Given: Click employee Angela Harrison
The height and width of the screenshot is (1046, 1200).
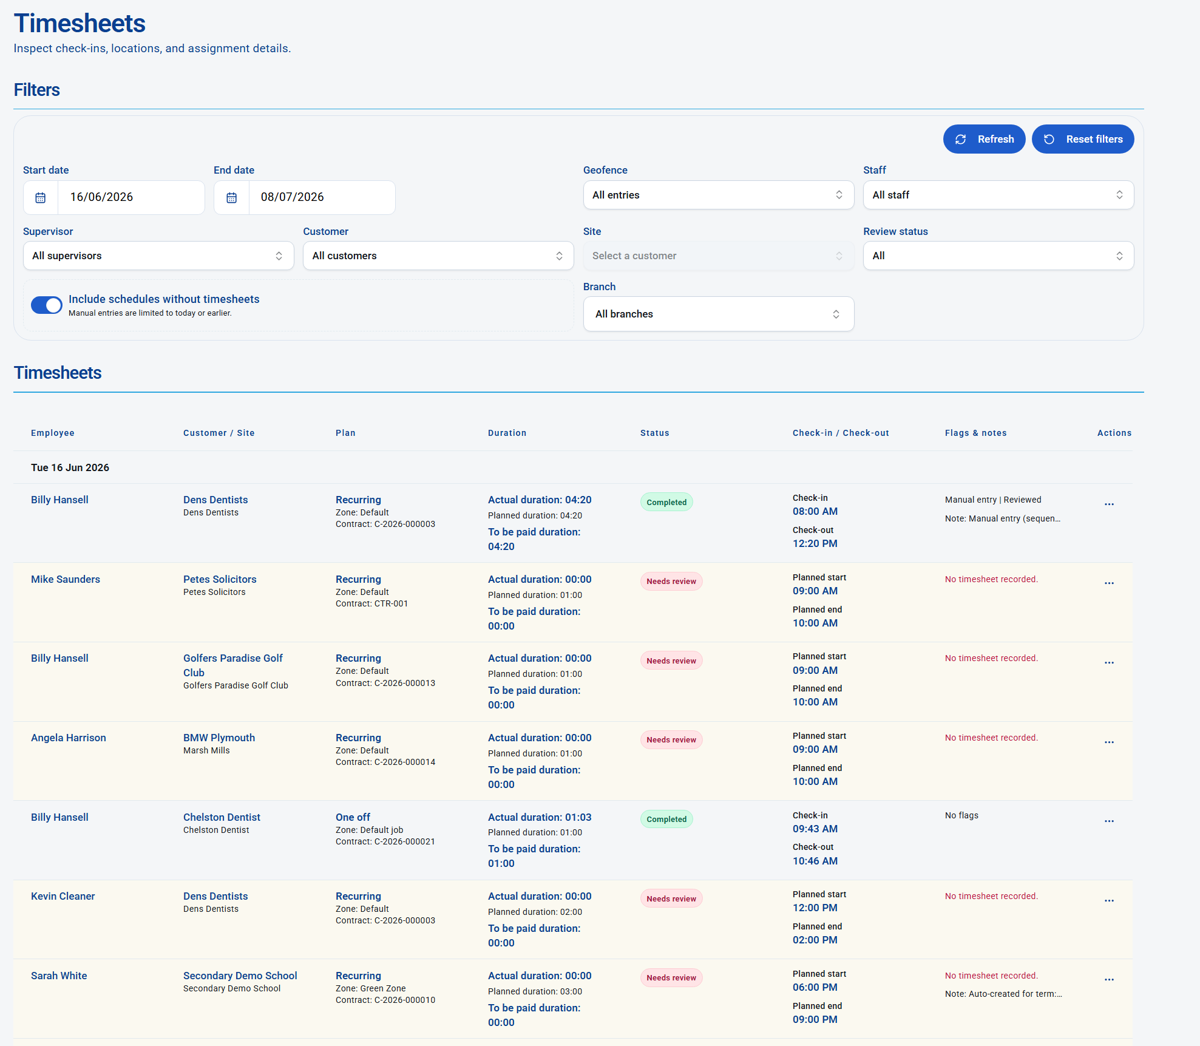Looking at the screenshot, I should pos(69,738).
